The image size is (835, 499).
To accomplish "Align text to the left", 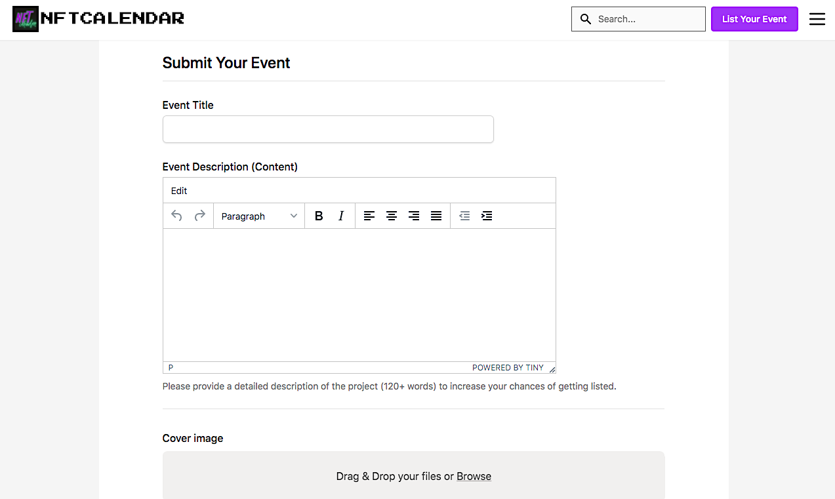I will click(369, 216).
